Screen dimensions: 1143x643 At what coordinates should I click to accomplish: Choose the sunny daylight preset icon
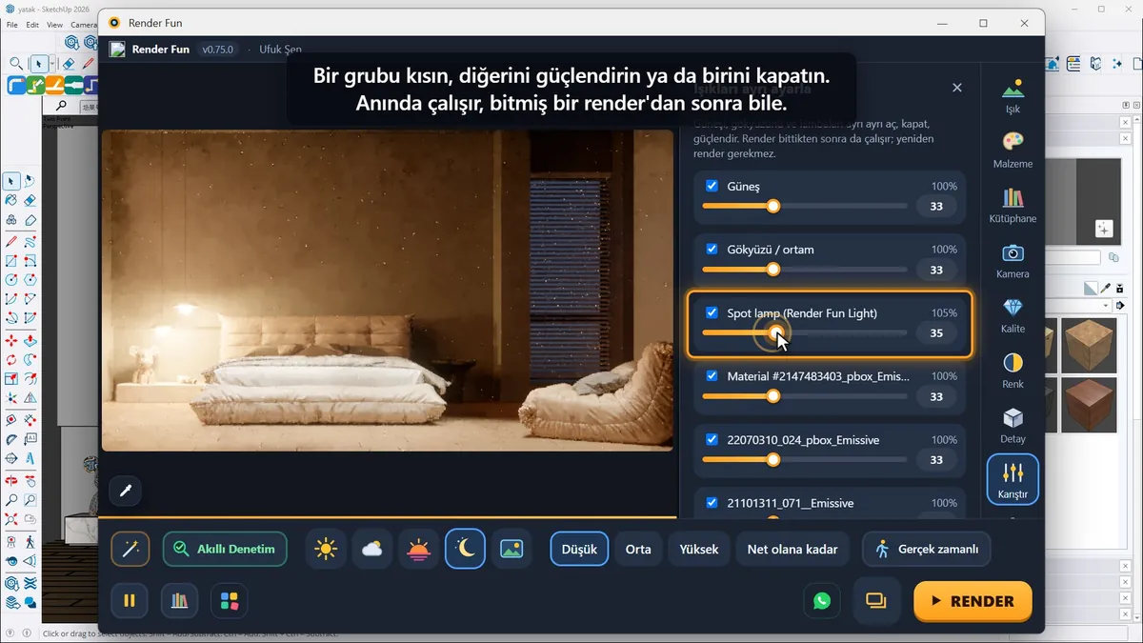pos(326,549)
